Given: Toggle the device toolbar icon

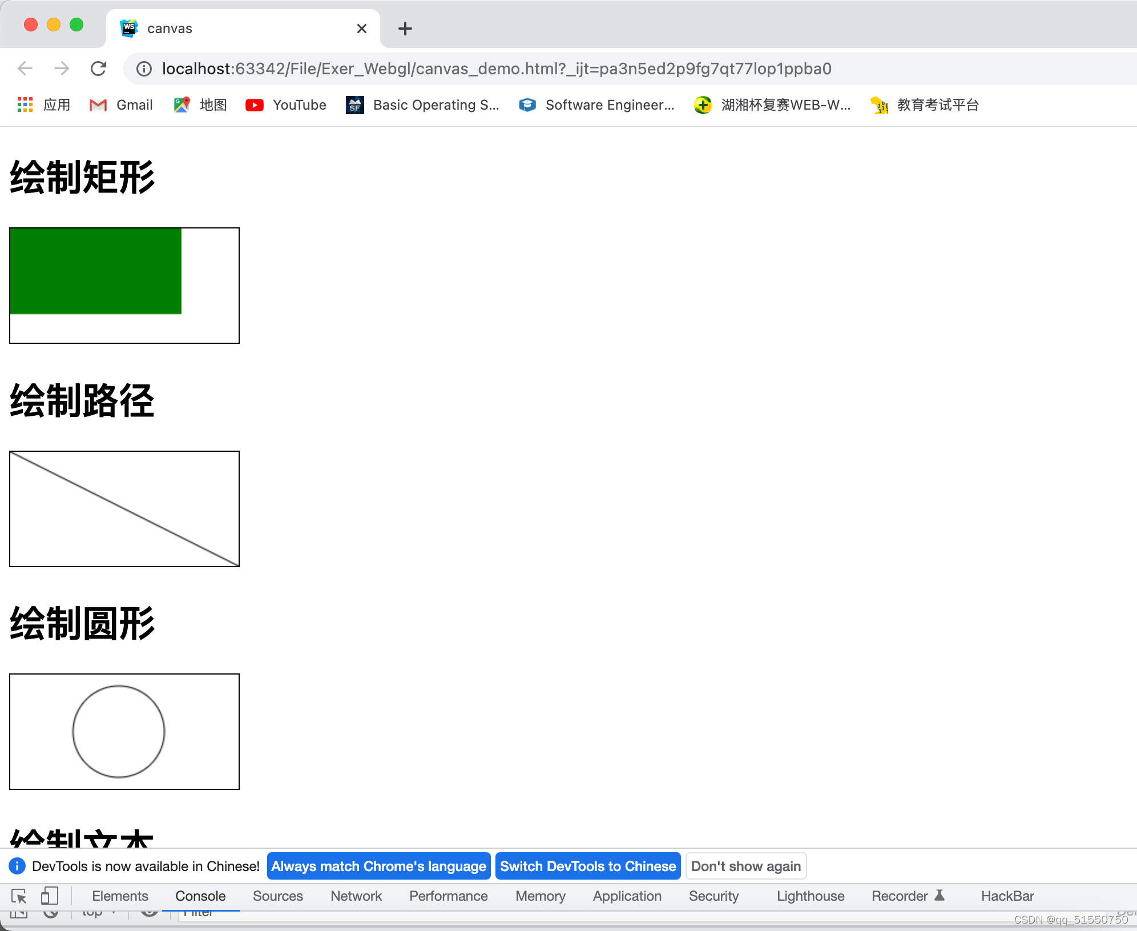Looking at the screenshot, I should coord(50,896).
